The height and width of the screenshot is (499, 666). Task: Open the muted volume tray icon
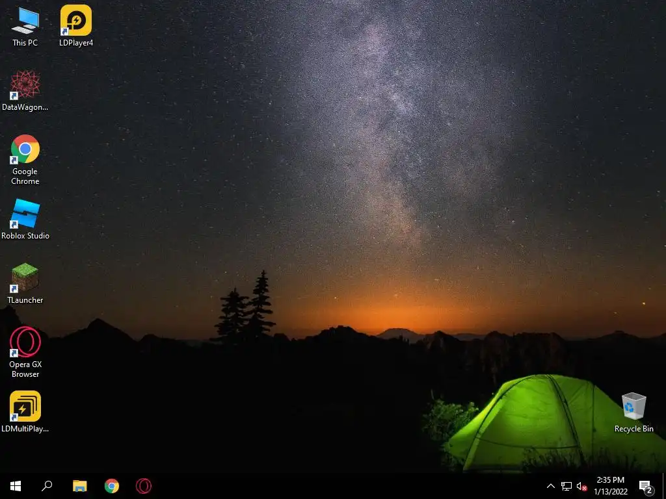pos(581,486)
